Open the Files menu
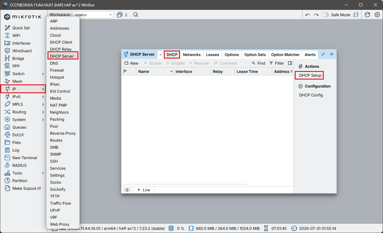Viewport: 383px width, 233px height. pos(17,143)
